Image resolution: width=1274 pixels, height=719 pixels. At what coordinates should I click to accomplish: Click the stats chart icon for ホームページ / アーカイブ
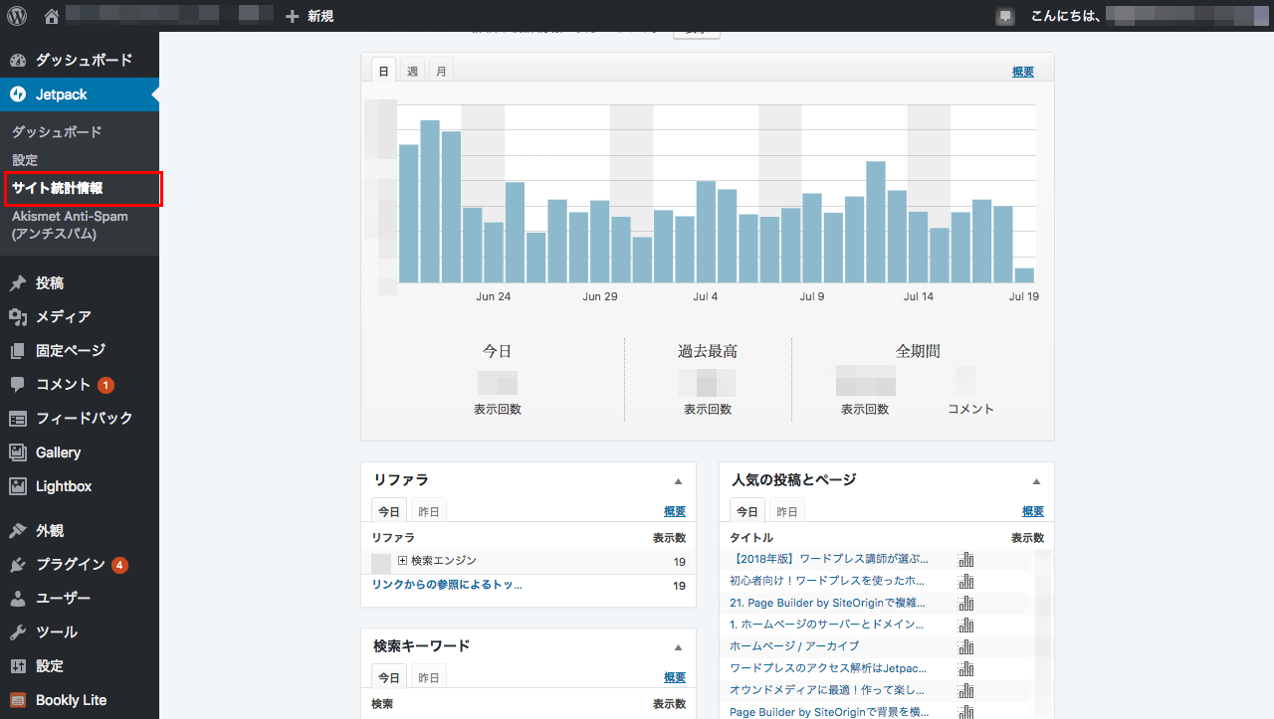pos(965,647)
